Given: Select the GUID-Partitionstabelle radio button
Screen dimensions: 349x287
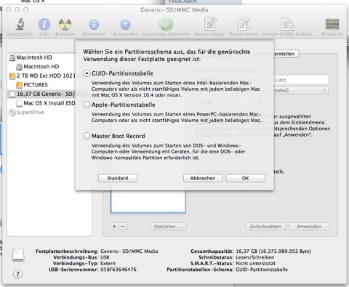Looking at the screenshot, I should click(x=87, y=73).
